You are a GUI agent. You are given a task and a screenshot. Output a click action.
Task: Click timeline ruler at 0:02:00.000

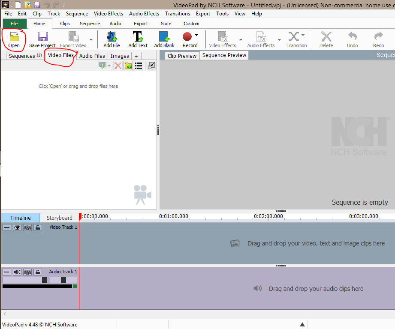[x=268, y=216]
